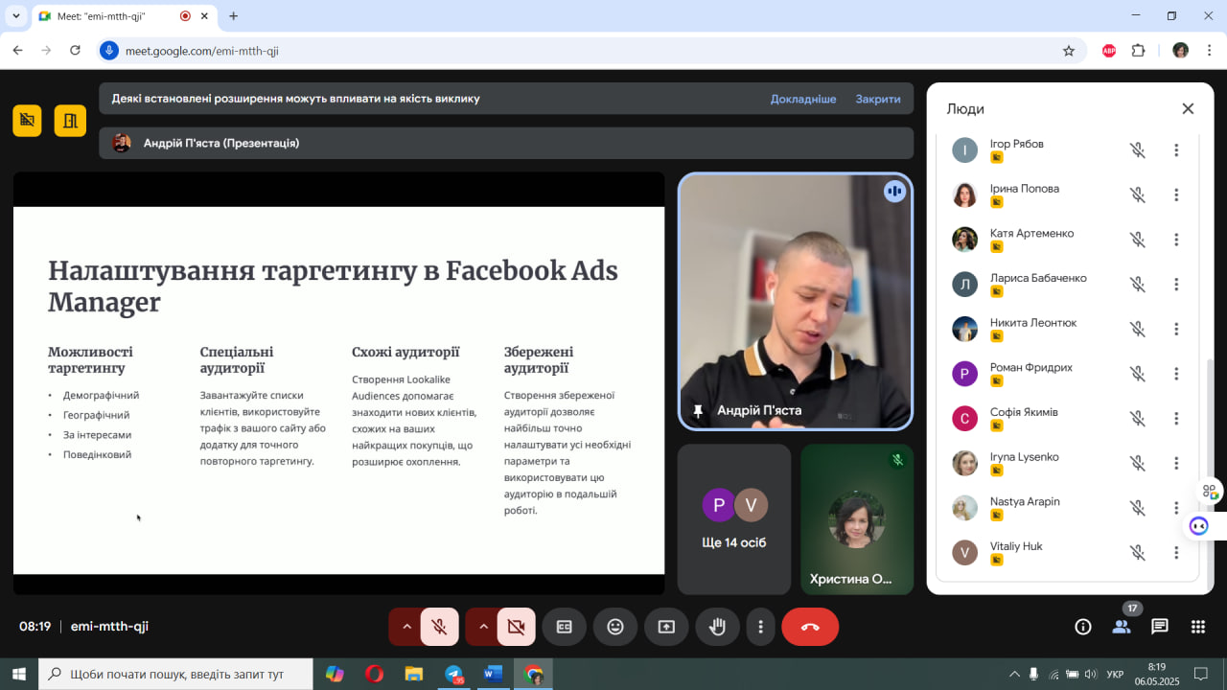Close the Люди side panel

click(x=1188, y=109)
